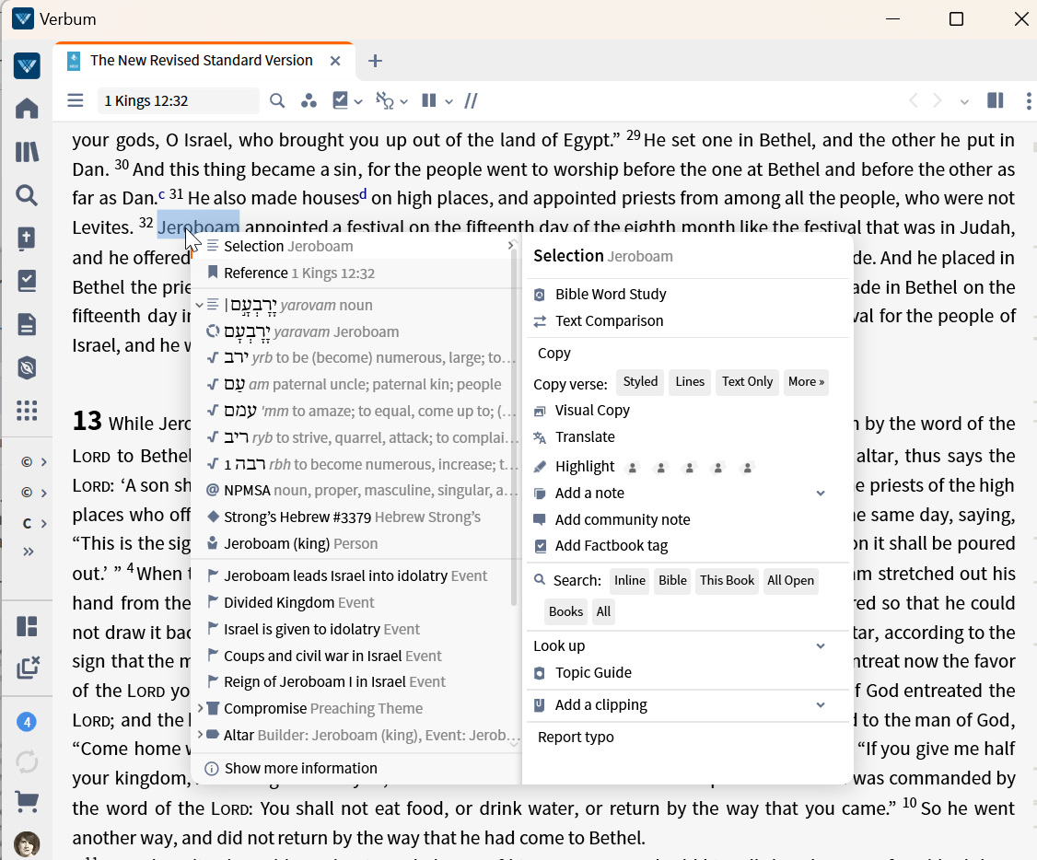Open multiple resources dropdown arrow
The height and width of the screenshot is (860, 1037).
coord(449,102)
